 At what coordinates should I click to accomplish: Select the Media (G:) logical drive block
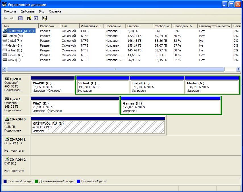(x=212, y=87)
